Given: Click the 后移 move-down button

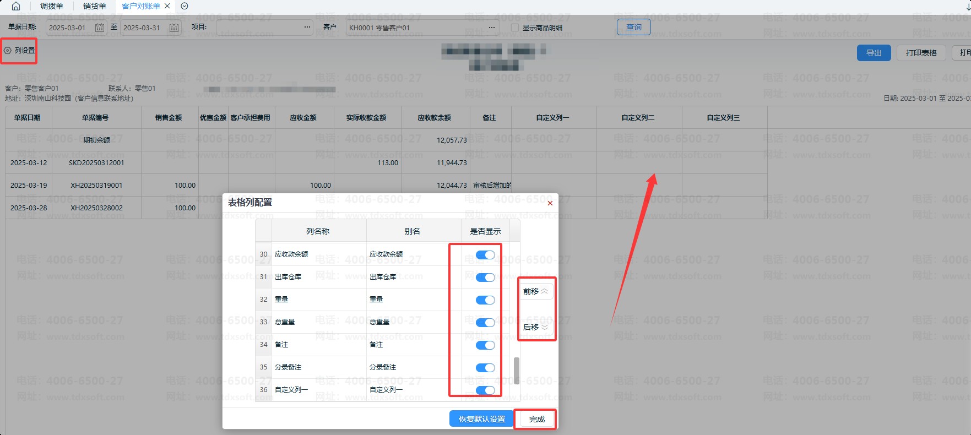Looking at the screenshot, I should click(535, 327).
